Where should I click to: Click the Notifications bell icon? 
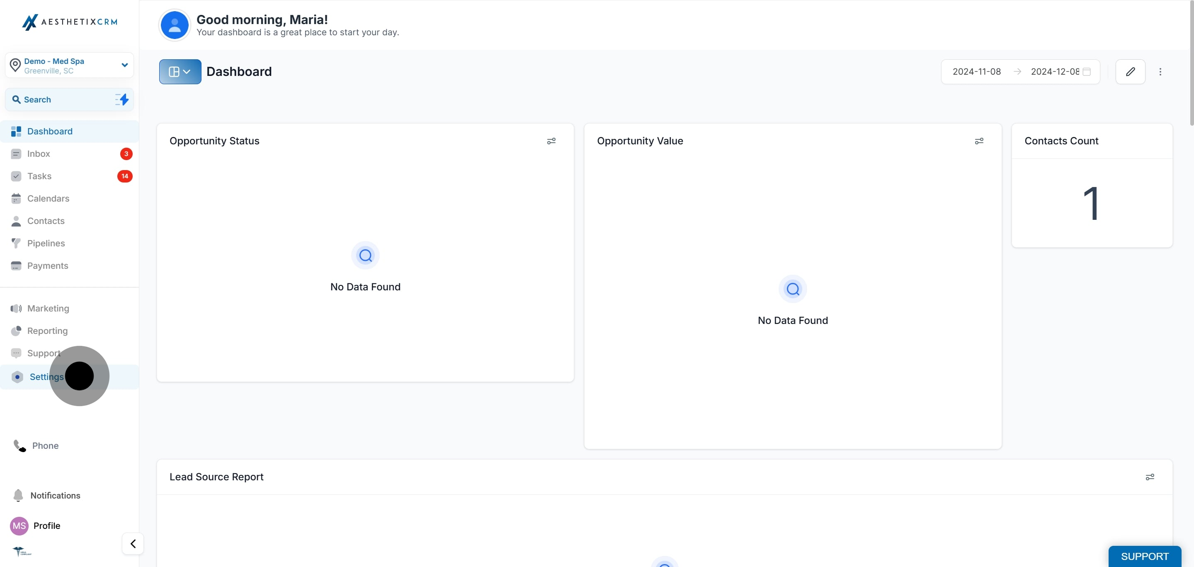[x=18, y=496]
